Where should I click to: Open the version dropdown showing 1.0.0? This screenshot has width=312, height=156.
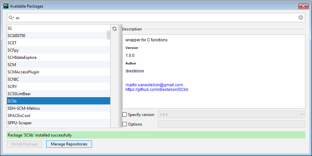(231, 114)
